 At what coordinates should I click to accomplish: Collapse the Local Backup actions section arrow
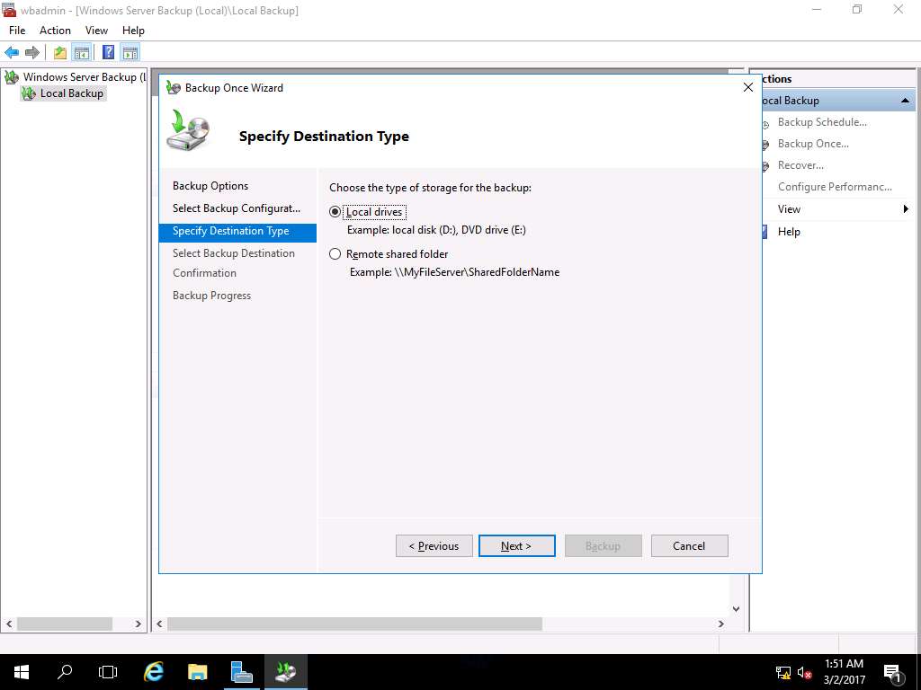905,101
